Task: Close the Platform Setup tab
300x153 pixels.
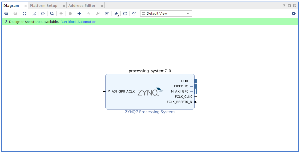Action: 64,6
